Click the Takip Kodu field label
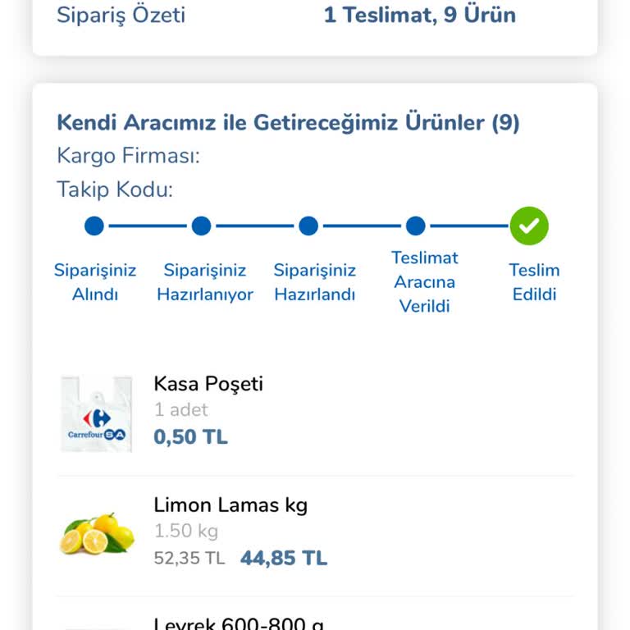630x630 pixels. click(115, 190)
